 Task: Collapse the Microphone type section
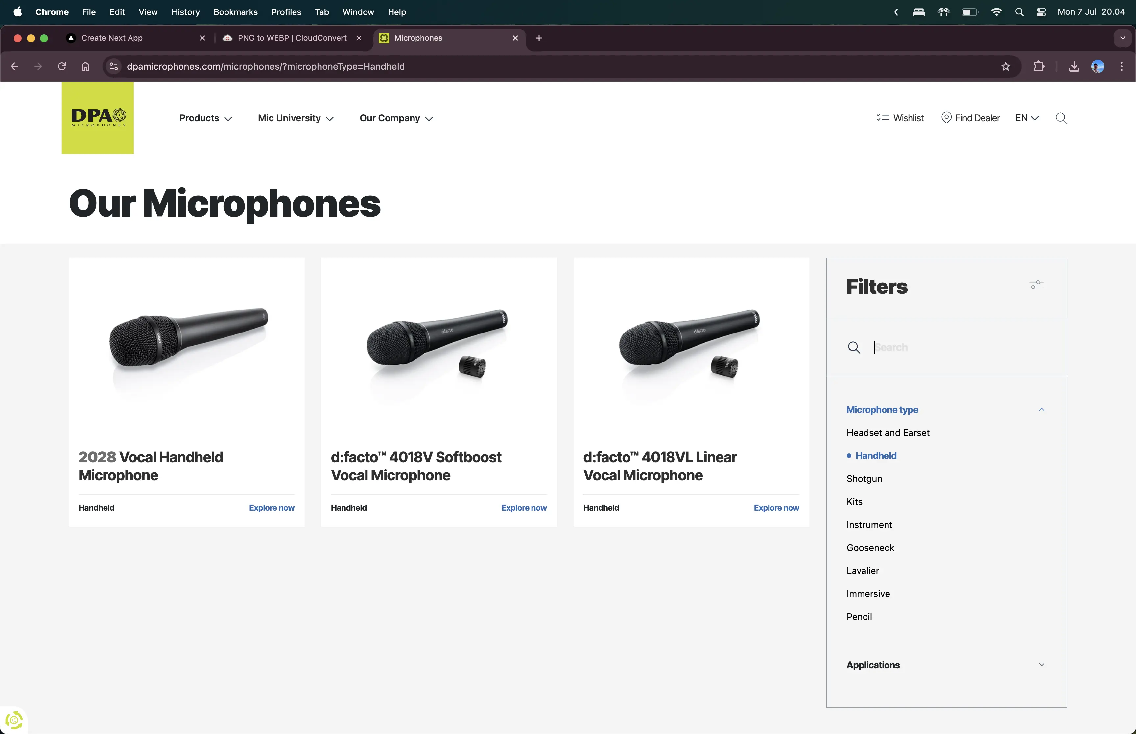click(x=1041, y=410)
